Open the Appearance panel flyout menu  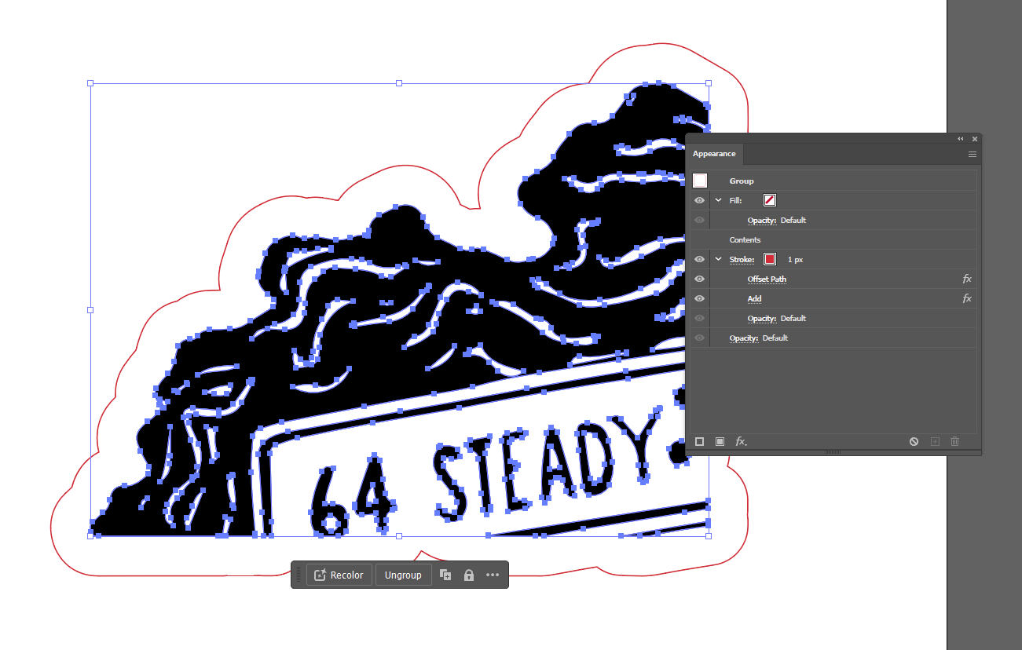pos(972,154)
